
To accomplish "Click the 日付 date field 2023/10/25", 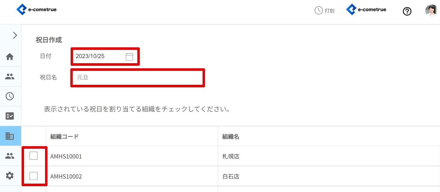I will click(x=99, y=56).
